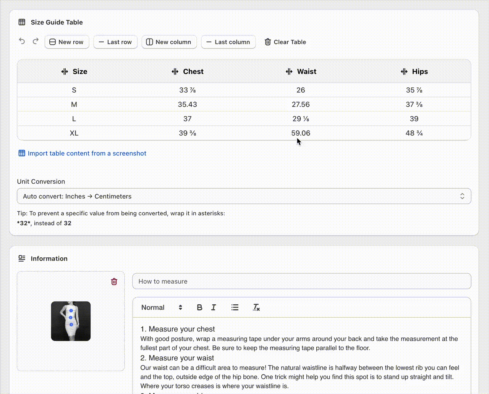Clear text formatting in the editor
Image resolution: width=489 pixels, height=394 pixels.
[x=256, y=307]
